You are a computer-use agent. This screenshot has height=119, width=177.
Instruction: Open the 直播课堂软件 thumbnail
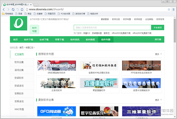tap(99, 83)
